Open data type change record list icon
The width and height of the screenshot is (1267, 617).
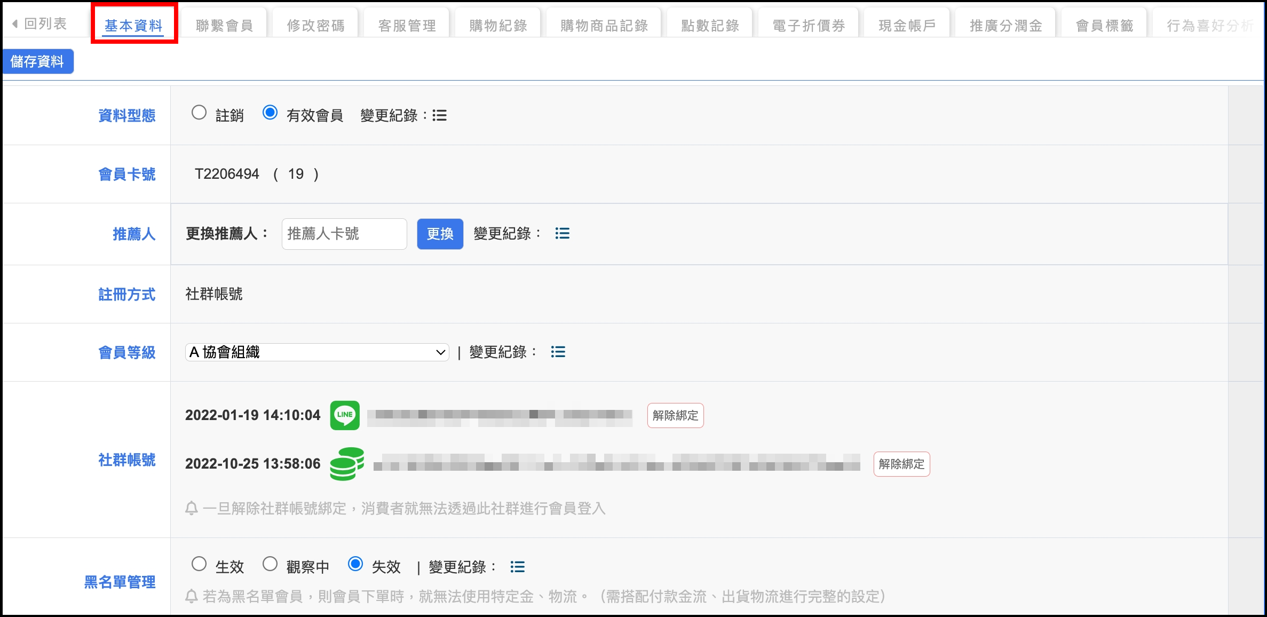point(439,115)
